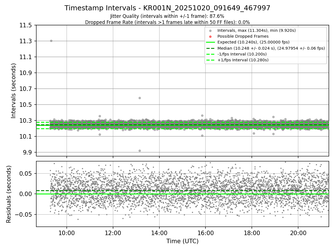Image resolution: width=335 pixels, height=251 pixels.
Task: Click the '10.3' y-axis tick label
Action: pos(26,121)
